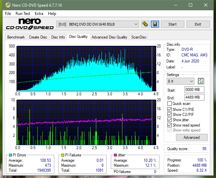Click PI Failures total 1091

point(100,170)
